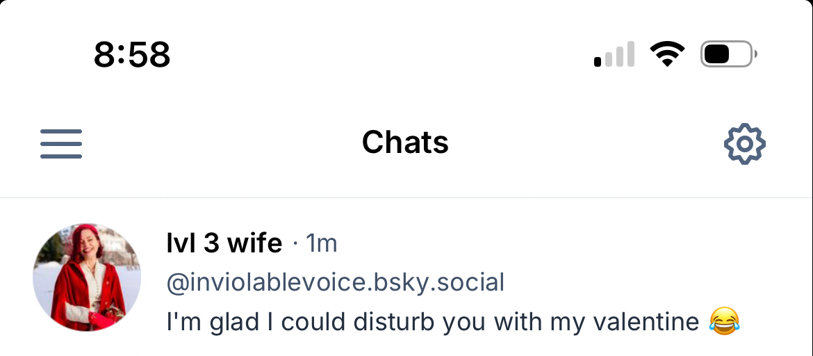Screen dimensions: 813x356
Task: Click the laughing-crying emoji in message preview
Action: [725, 322]
